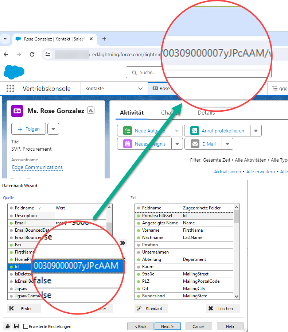The image size is (288, 332).
Task: Switch to the Details tab
Action: coord(206,113)
